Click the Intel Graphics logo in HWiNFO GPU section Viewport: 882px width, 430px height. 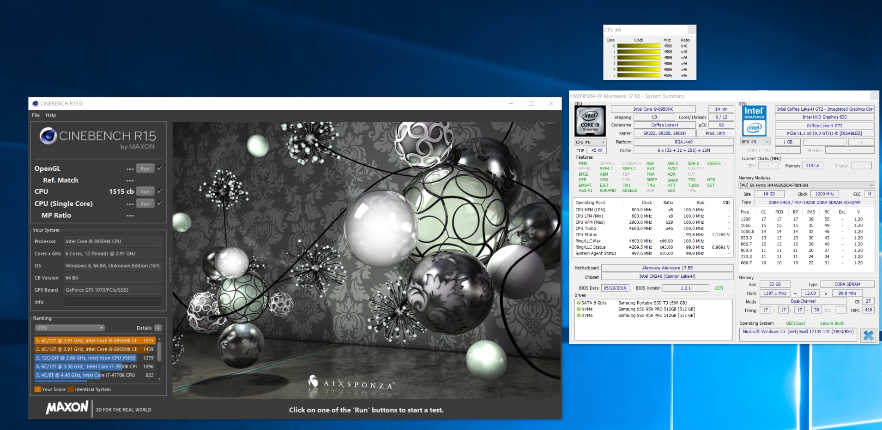tap(754, 120)
